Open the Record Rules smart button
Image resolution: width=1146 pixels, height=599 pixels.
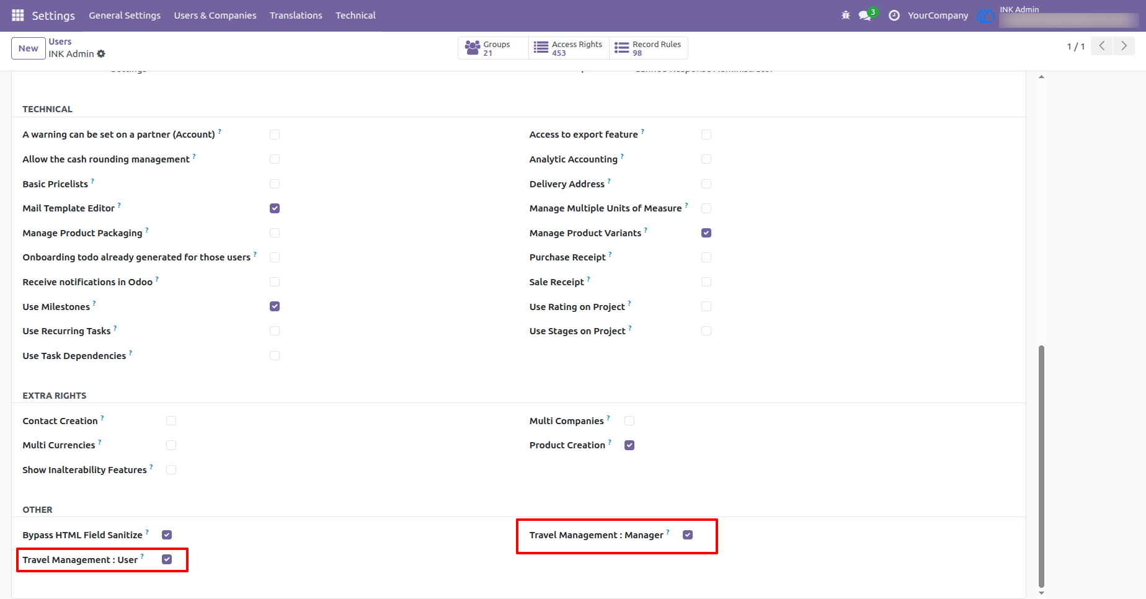tap(649, 48)
